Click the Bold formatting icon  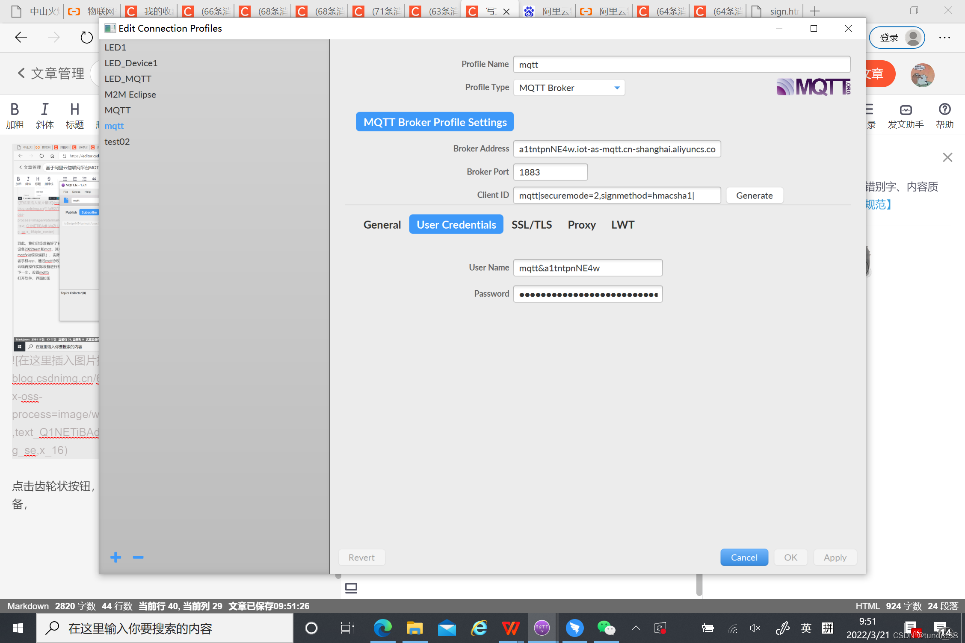click(15, 110)
